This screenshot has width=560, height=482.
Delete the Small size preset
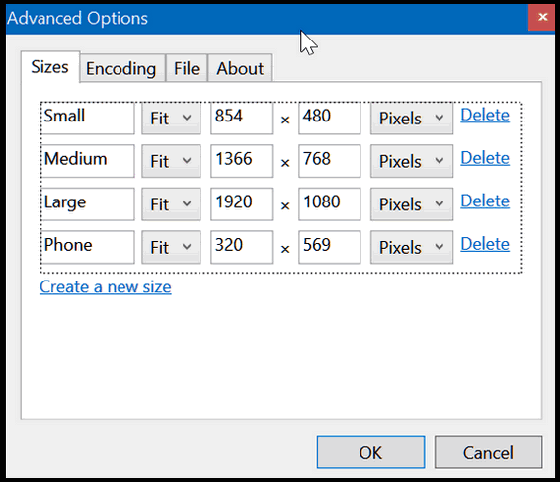point(485,116)
